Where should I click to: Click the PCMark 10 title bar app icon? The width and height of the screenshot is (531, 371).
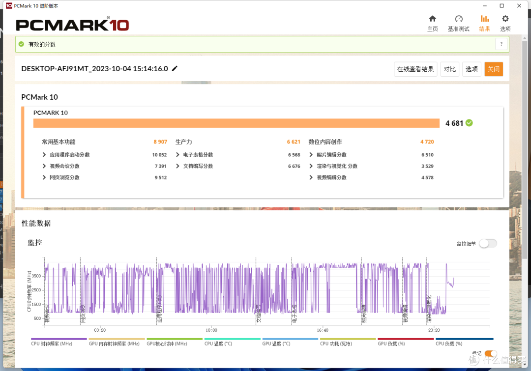(x=9, y=6)
